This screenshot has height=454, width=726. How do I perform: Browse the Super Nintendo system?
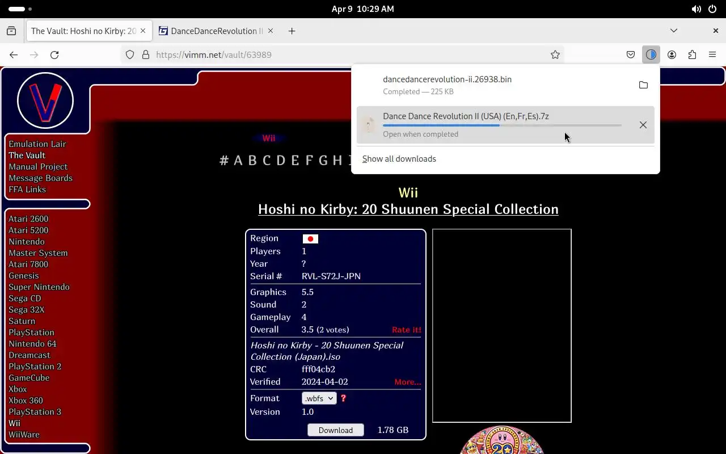(x=39, y=287)
